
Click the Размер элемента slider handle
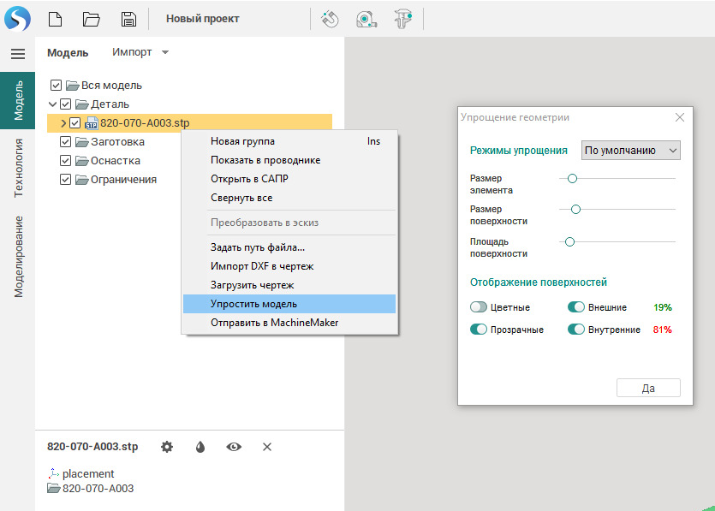pos(572,178)
